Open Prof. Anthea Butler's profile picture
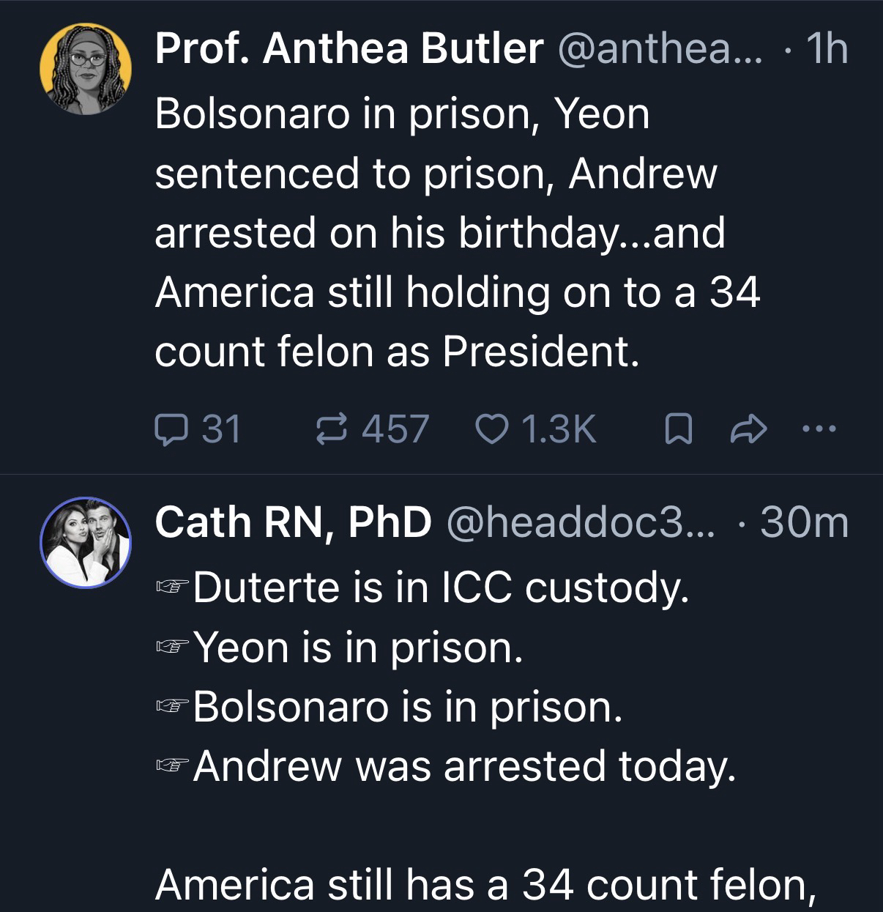 pos(86,69)
